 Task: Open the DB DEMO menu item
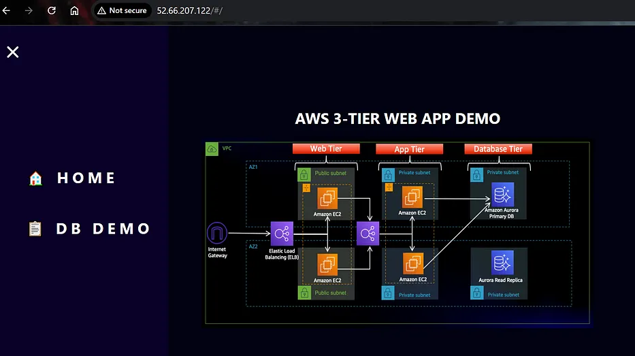(103, 229)
